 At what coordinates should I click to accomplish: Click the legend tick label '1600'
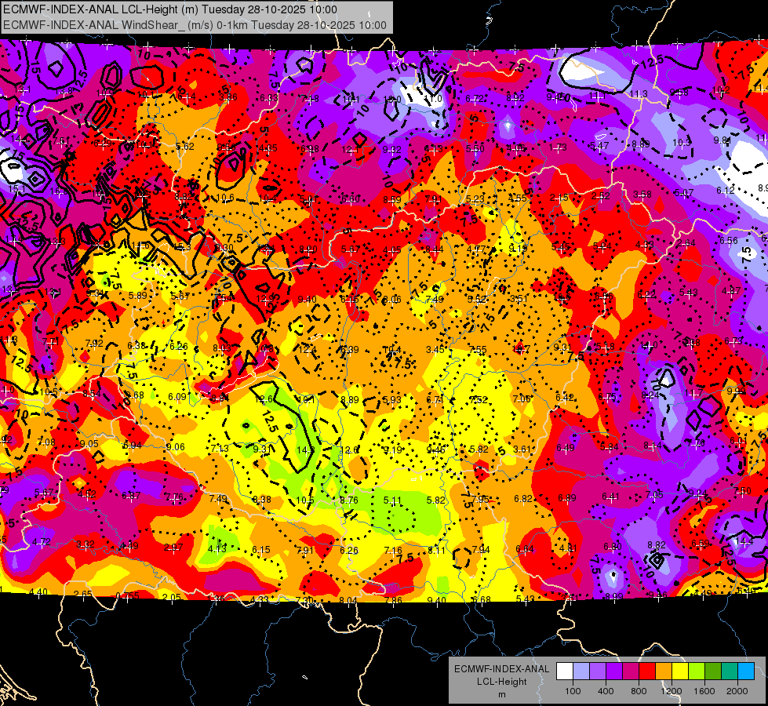coord(704,691)
